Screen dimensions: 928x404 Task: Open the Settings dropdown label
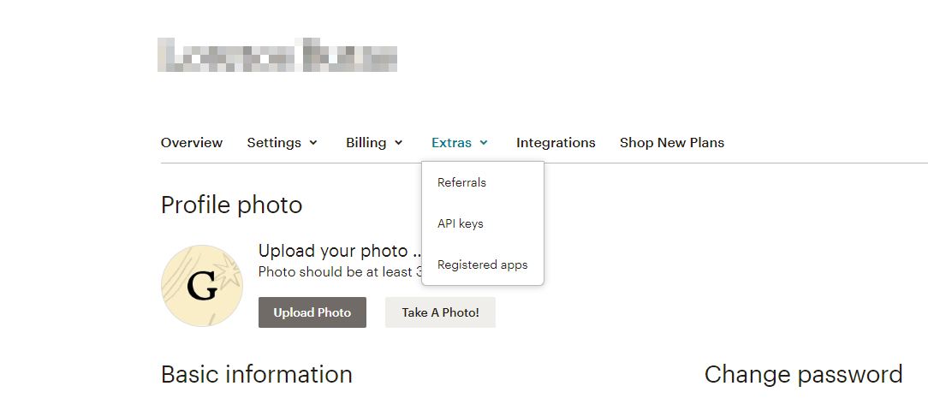pos(274,143)
